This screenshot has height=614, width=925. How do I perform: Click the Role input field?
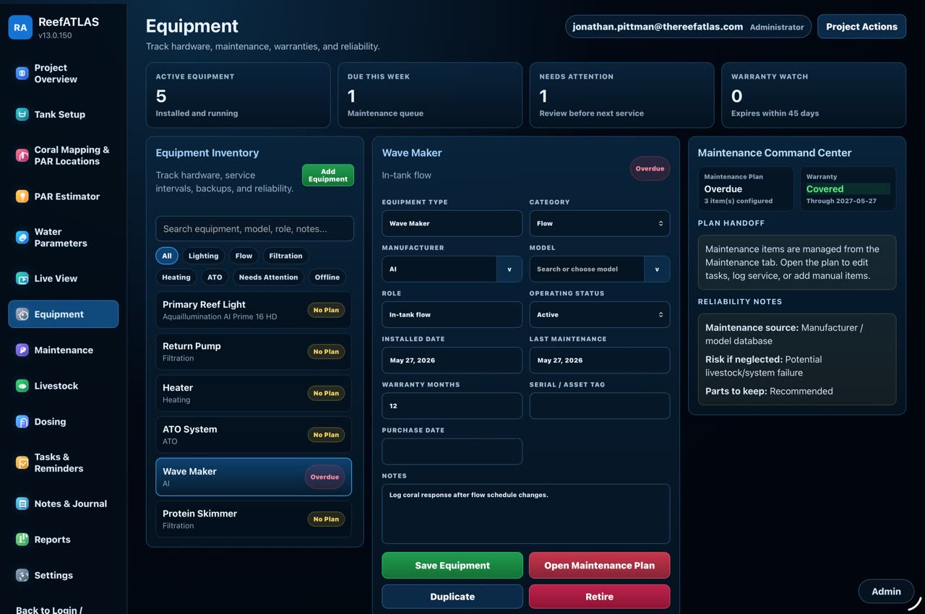[x=452, y=314]
